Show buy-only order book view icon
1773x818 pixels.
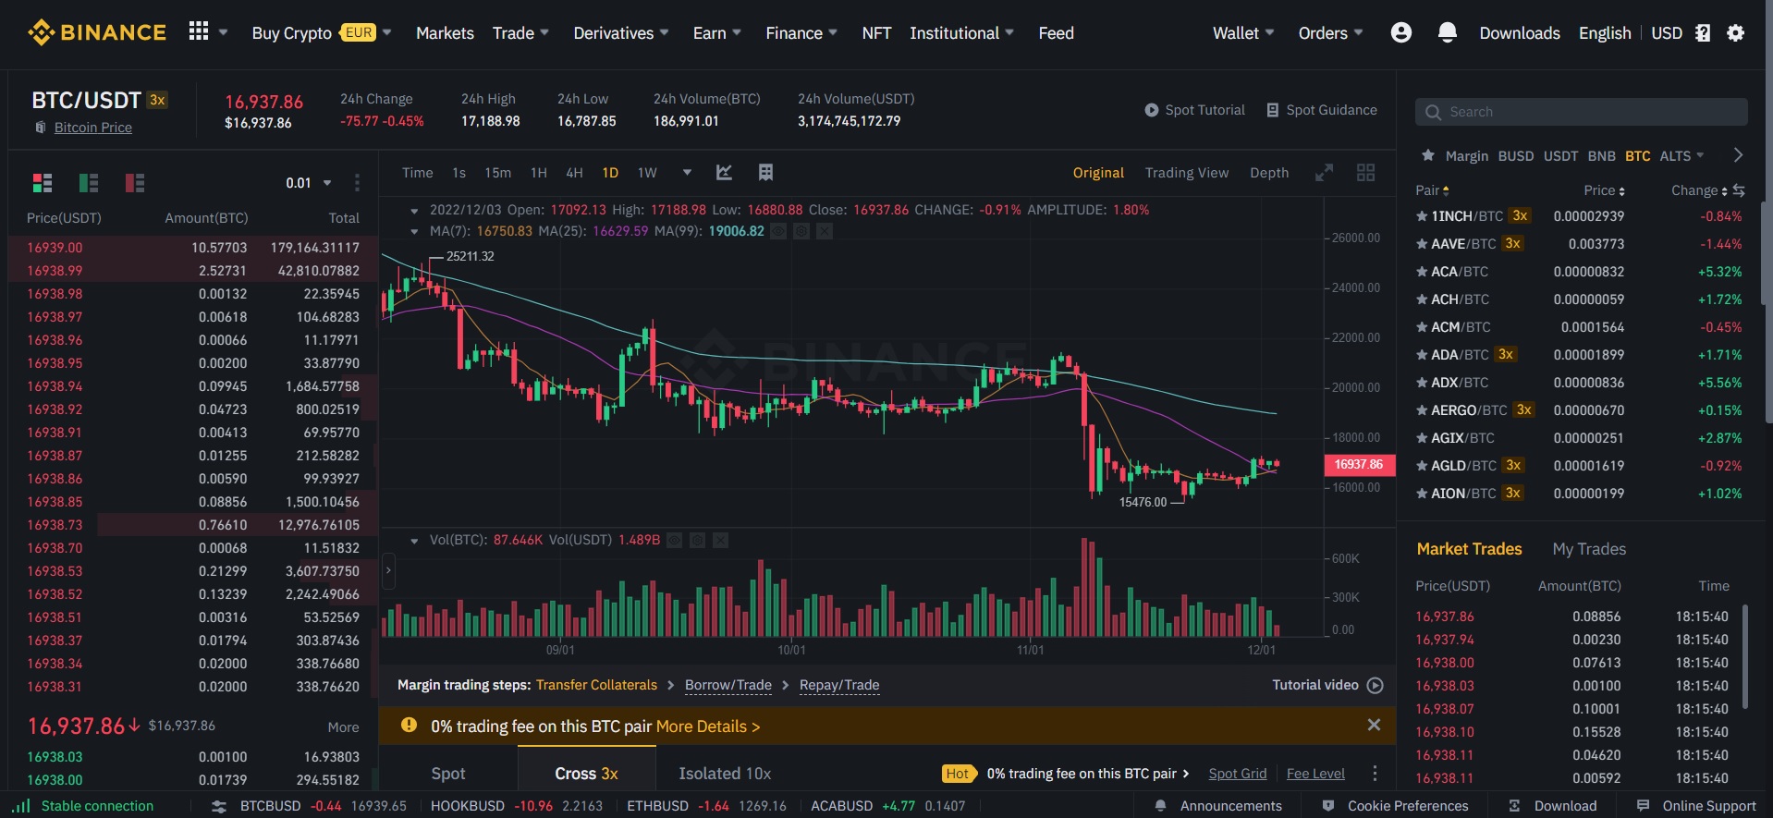click(x=89, y=183)
